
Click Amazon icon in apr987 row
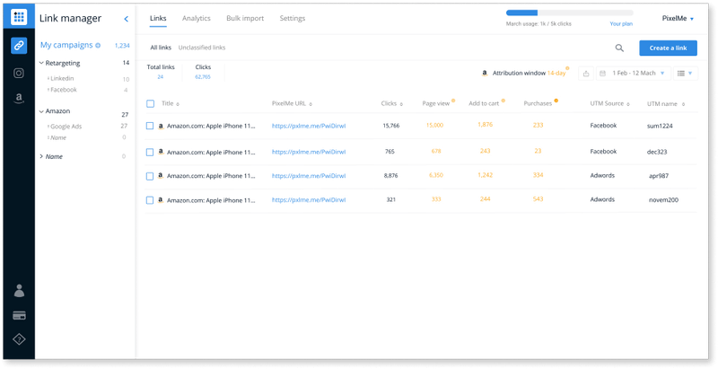coord(161,176)
